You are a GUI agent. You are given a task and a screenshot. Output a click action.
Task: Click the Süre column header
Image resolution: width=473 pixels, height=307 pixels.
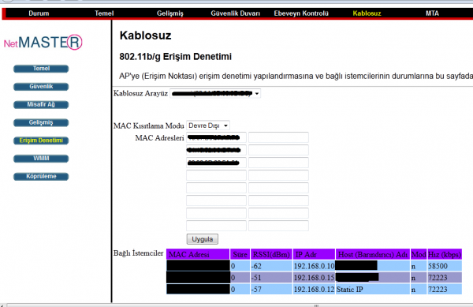[x=240, y=254]
